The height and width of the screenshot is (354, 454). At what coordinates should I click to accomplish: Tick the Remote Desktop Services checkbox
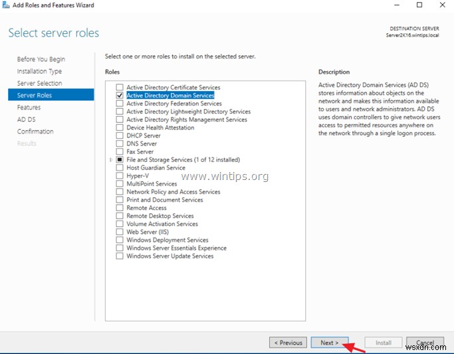(x=120, y=216)
